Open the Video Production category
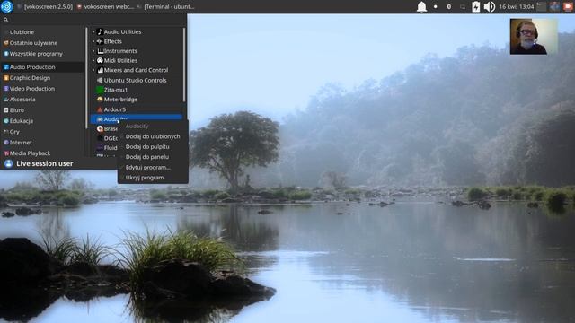575x323 pixels. [x=42, y=89]
